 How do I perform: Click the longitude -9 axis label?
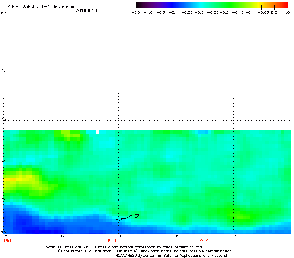pos(118,236)
